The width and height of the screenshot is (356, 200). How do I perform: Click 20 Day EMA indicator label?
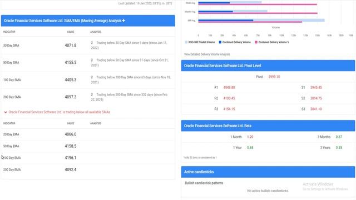coord(11,134)
